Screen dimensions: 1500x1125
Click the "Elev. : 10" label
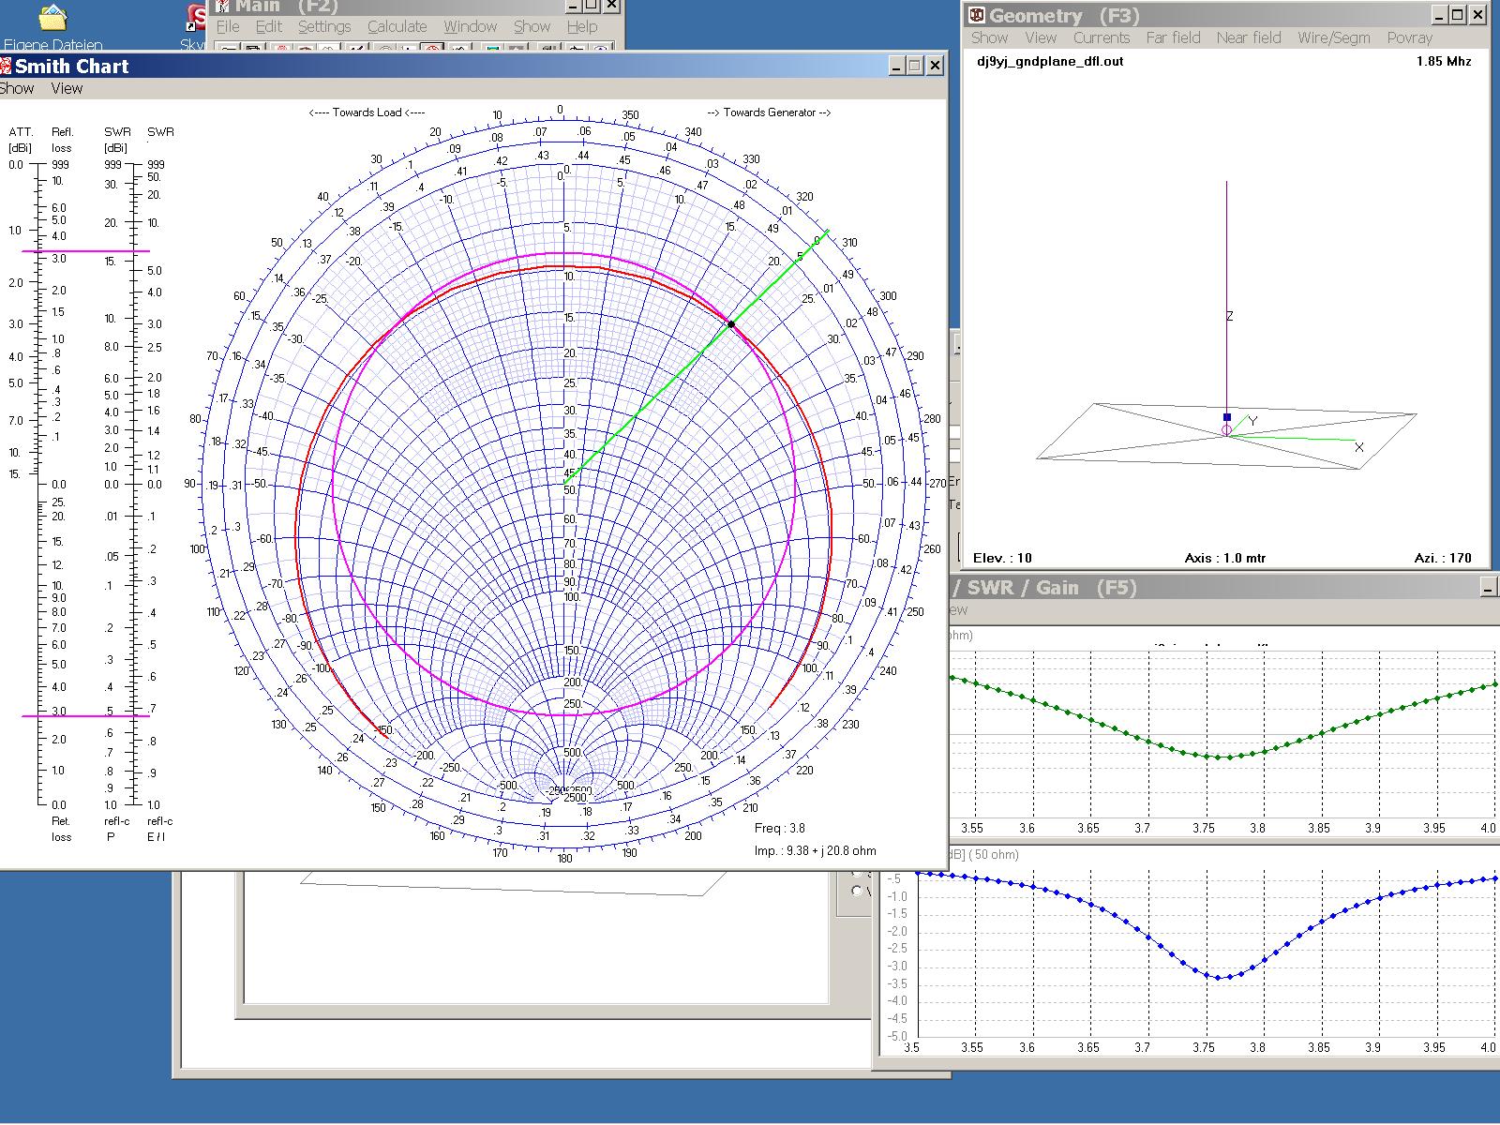1002,558
